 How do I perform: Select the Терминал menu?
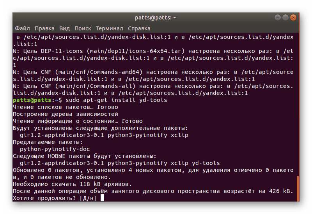(110, 28)
